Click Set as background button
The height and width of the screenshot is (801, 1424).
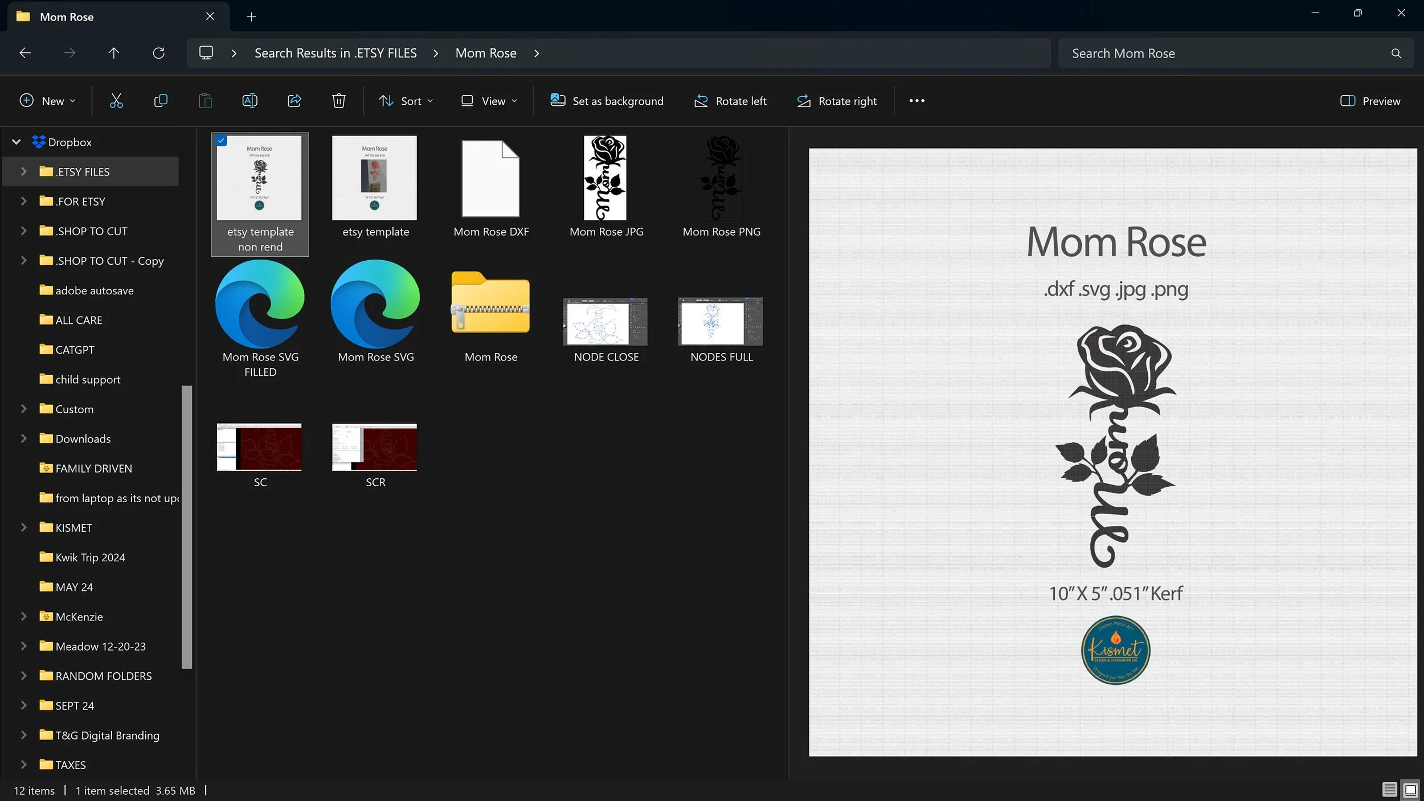pyautogui.click(x=607, y=101)
